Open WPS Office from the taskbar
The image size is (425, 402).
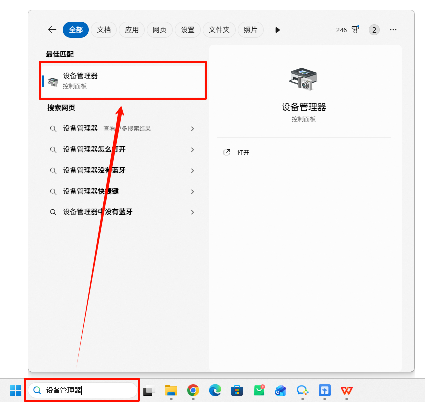(346, 390)
